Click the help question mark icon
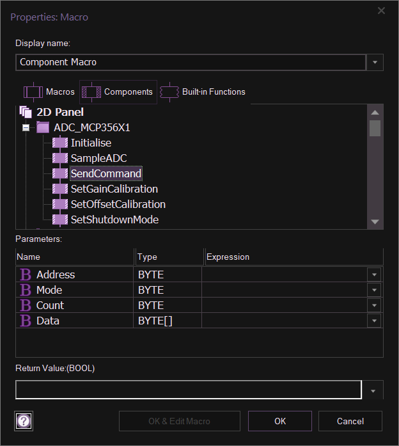The height and width of the screenshot is (446, 399). click(x=24, y=421)
